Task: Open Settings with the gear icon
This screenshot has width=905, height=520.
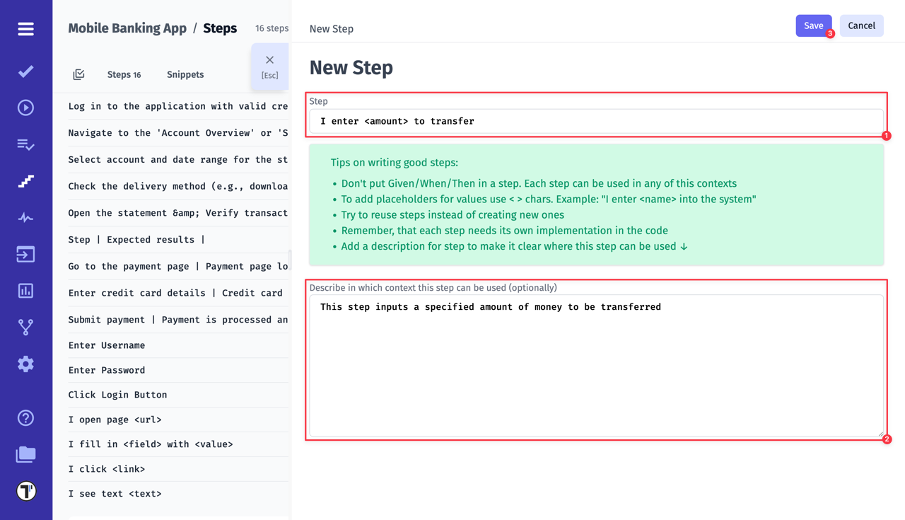Action: [x=25, y=364]
